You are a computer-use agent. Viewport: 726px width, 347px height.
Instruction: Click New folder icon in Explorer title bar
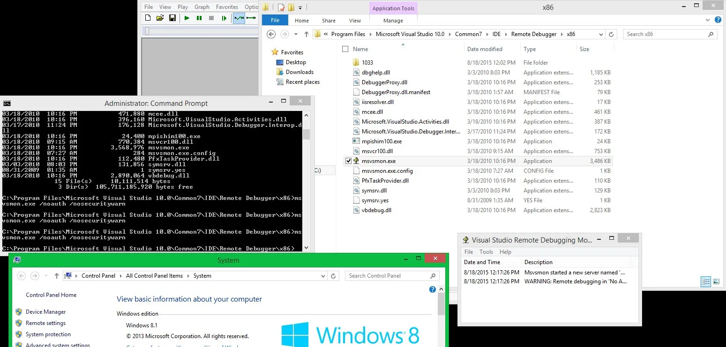[x=291, y=7]
